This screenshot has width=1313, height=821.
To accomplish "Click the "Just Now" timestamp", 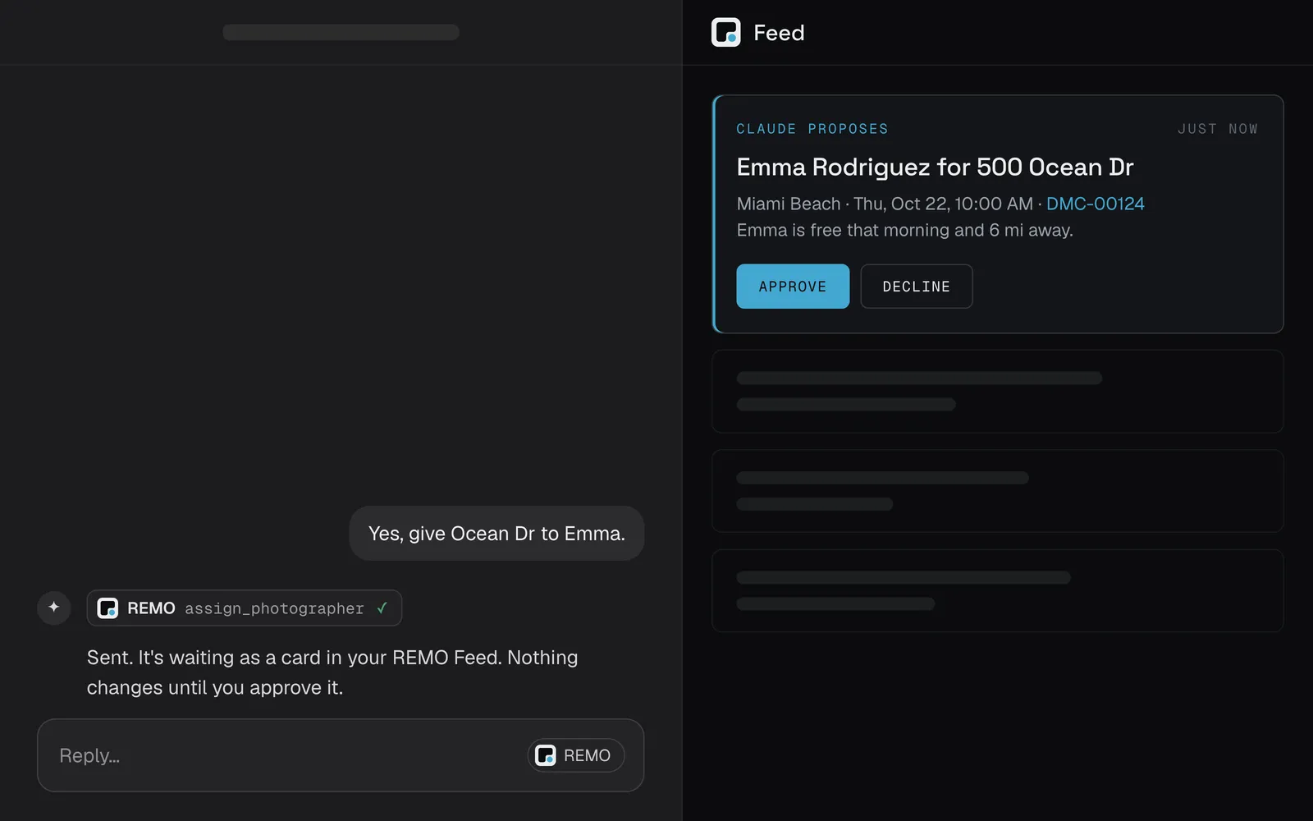I will [x=1218, y=129].
